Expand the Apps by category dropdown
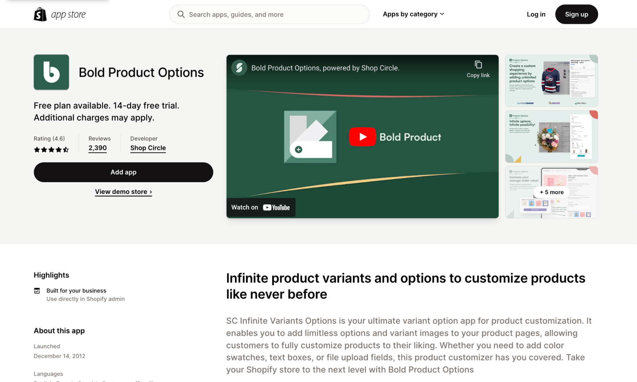 [413, 14]
